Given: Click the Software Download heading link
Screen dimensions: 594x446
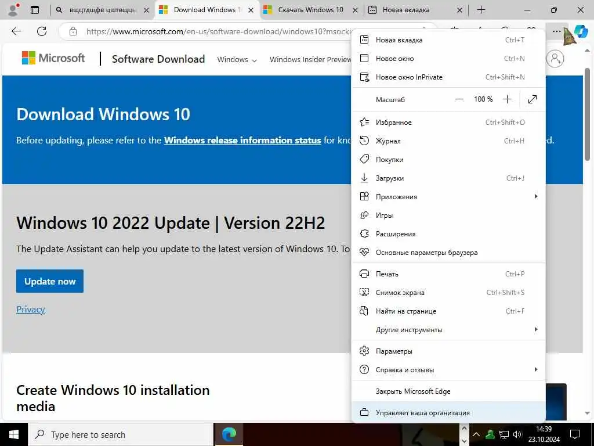Looking at the screenshot, I should tap(158, 59).
